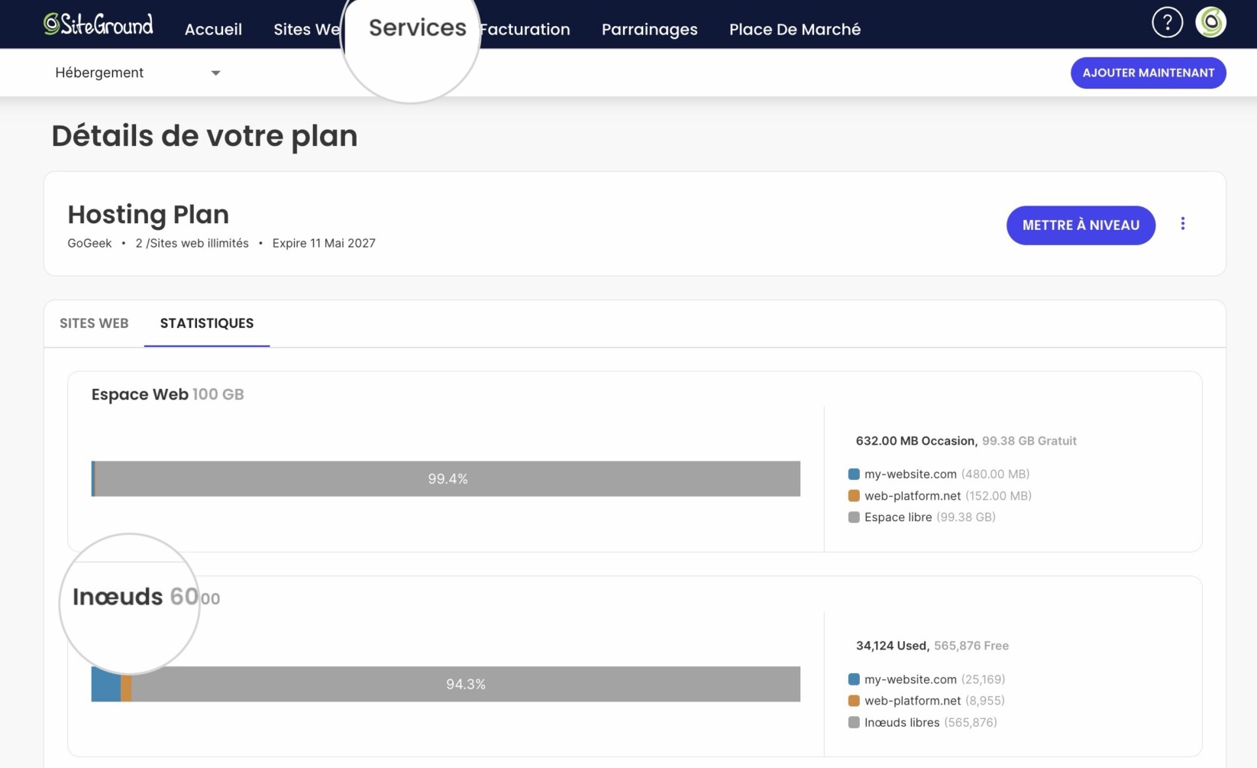Click the "Hosting Plan" title

(x=148, y=215)
